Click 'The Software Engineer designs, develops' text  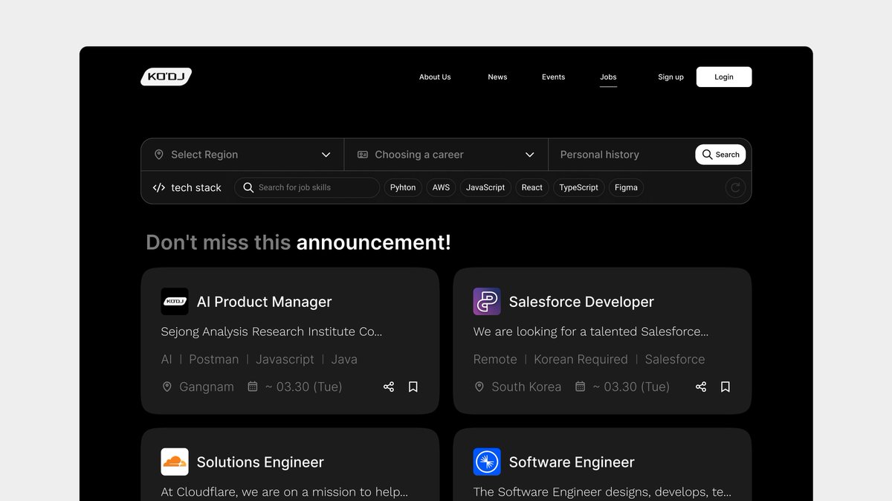point(602,492)
